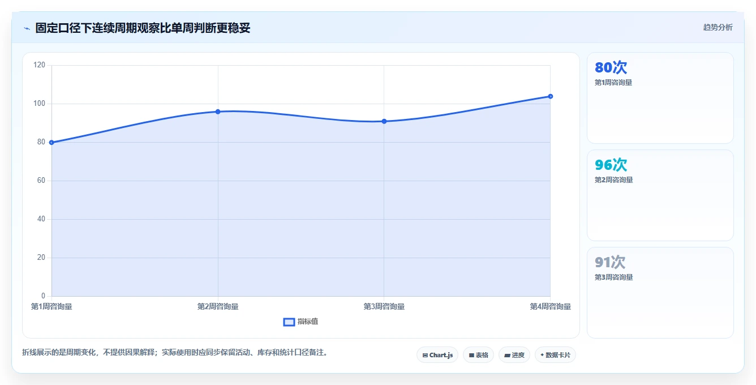
Task: Click the footnote starting 折线展示的是周期变化
Action: coord(175,352)
